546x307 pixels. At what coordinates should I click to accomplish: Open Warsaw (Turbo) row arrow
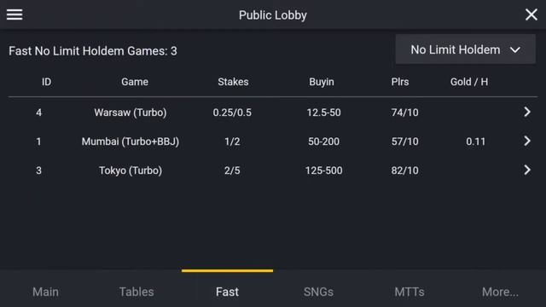pyautogui.click(x=527, y=112)
